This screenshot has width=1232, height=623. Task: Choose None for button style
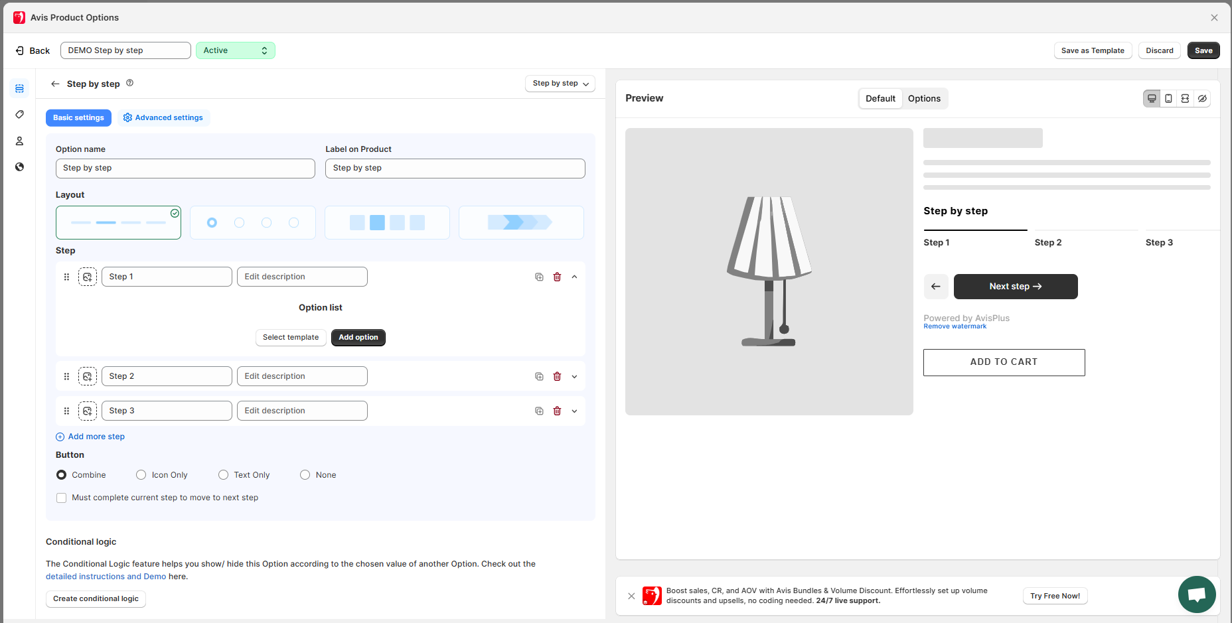305,475
